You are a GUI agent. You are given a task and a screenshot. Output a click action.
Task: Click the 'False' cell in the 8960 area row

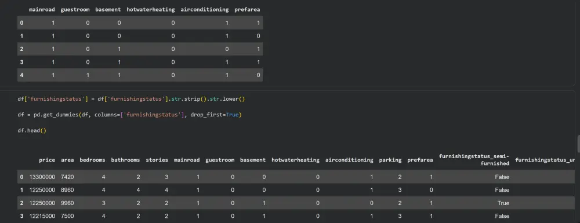502,190
